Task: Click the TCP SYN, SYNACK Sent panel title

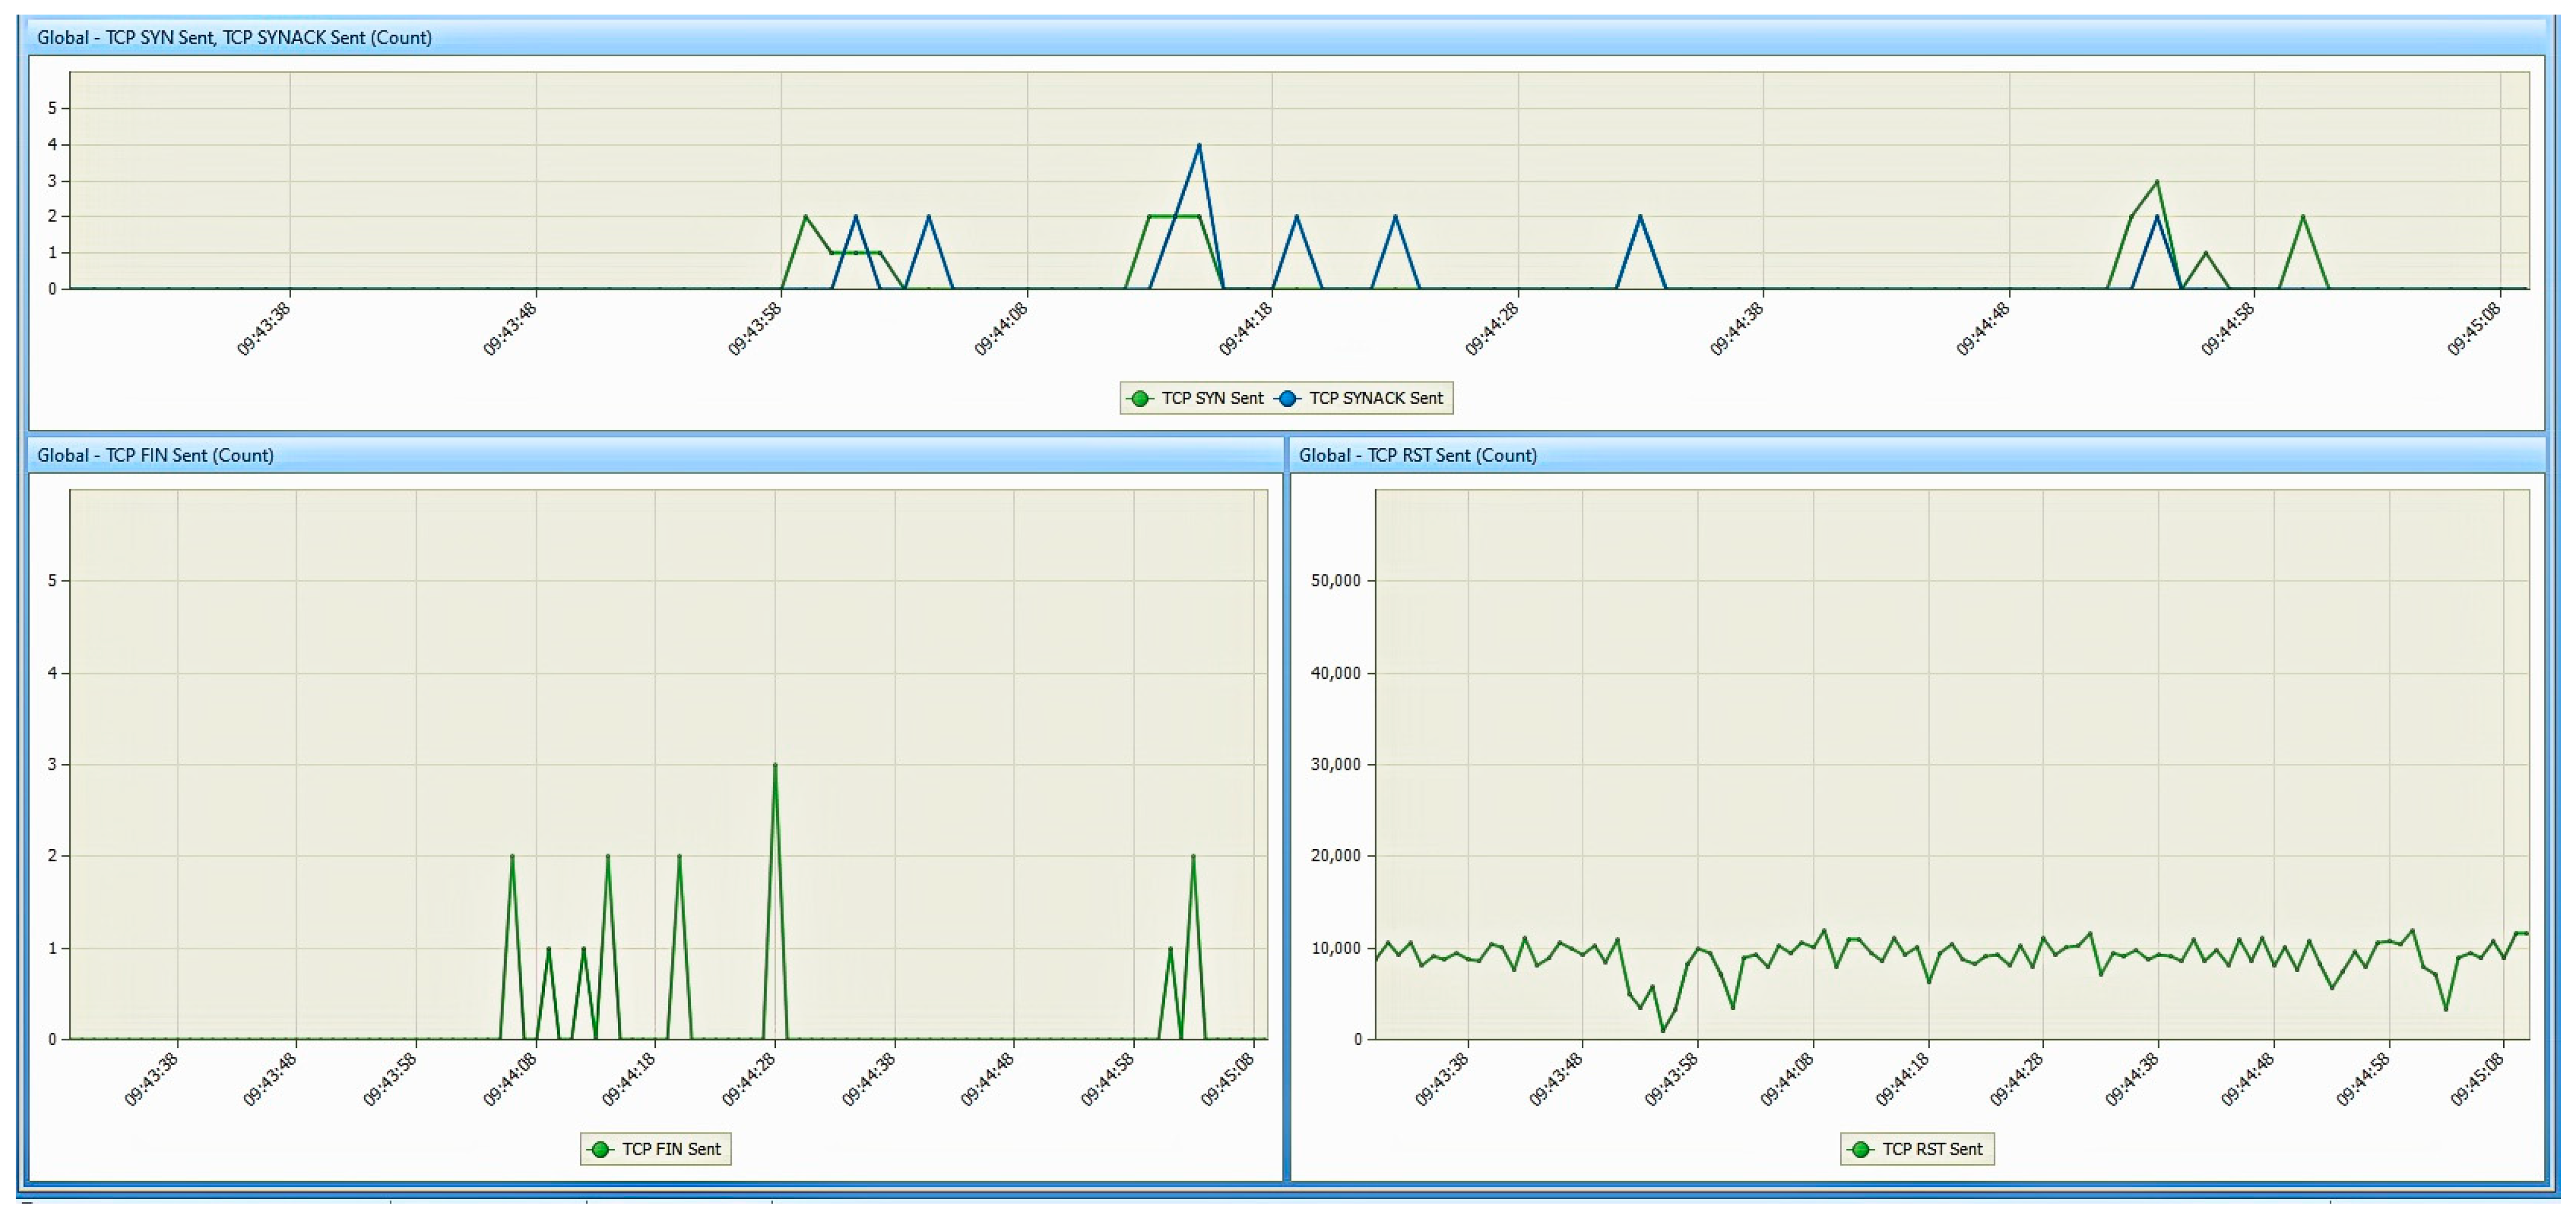Action: 234,38
